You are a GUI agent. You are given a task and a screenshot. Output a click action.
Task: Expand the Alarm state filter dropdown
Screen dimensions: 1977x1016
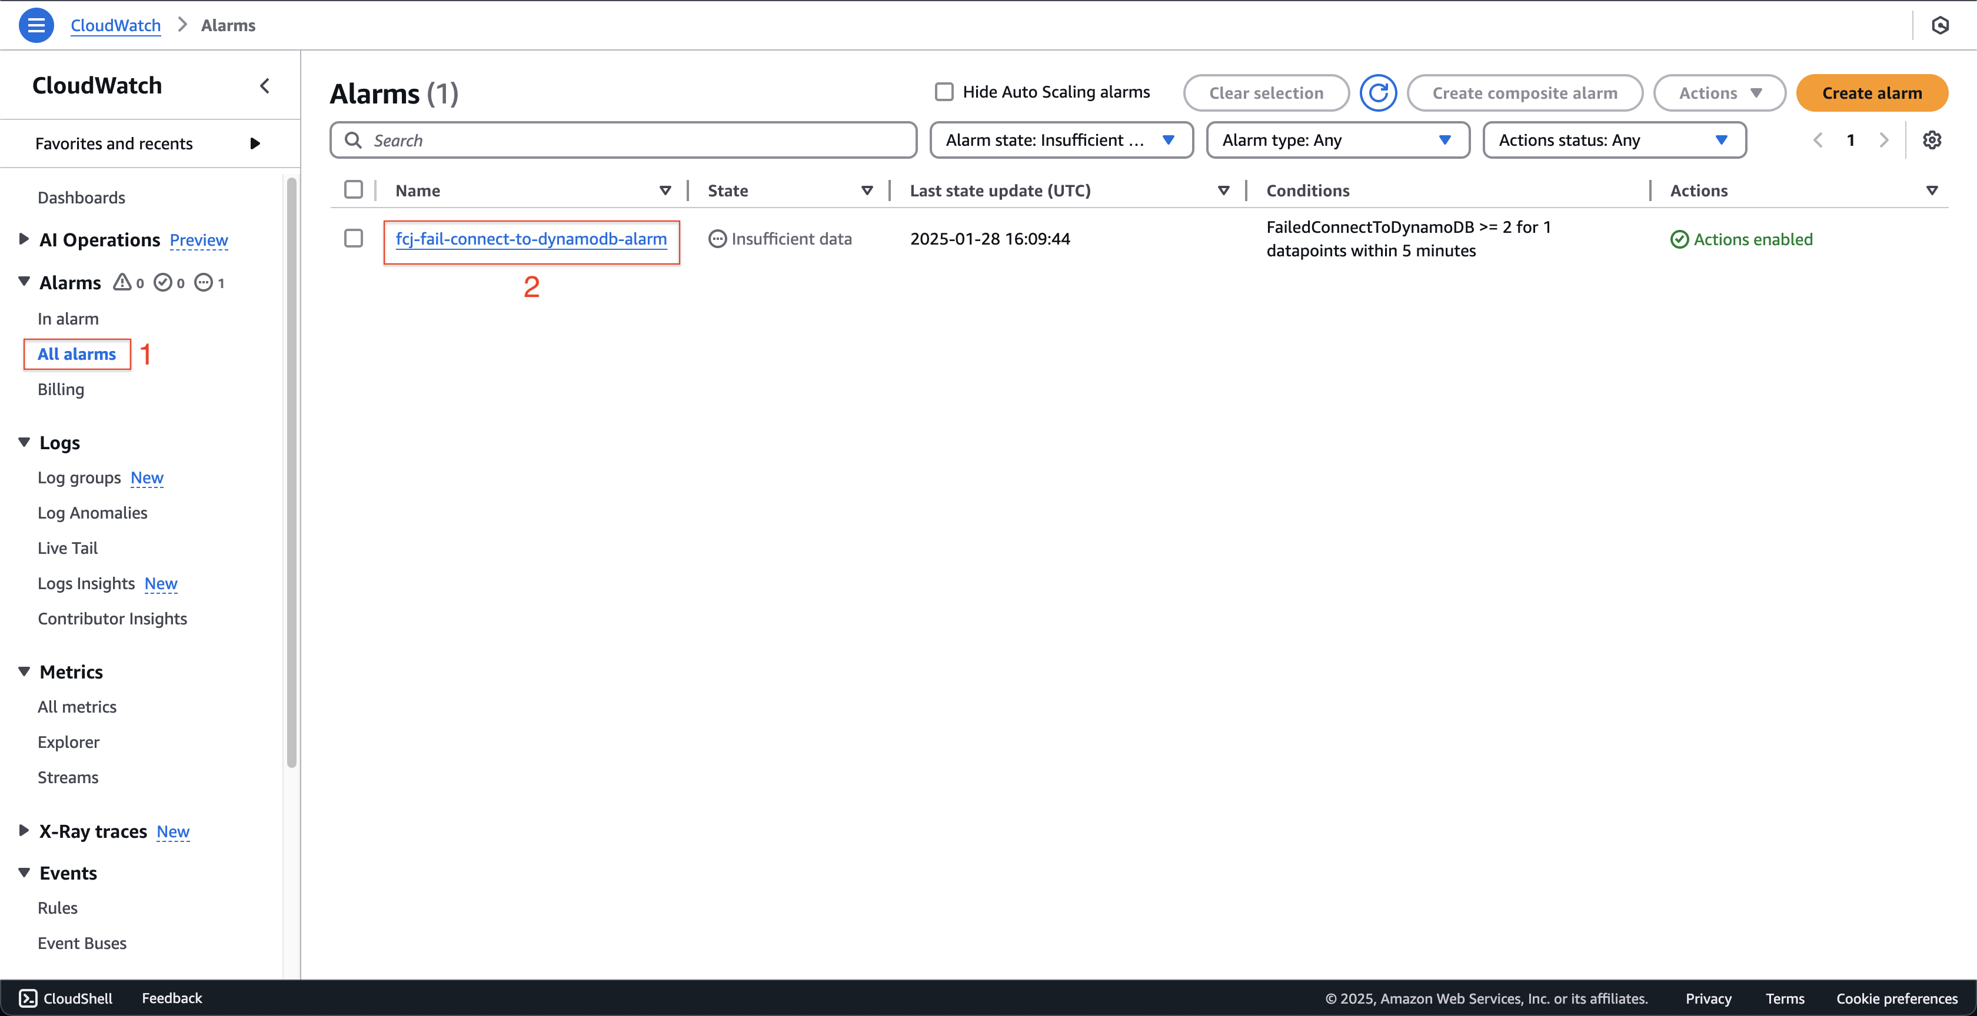1059,139
